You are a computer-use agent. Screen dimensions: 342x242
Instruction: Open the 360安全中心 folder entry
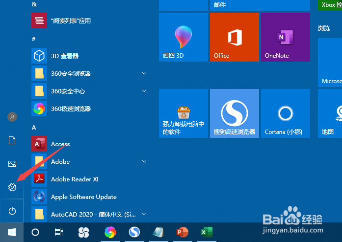[89, 91]
